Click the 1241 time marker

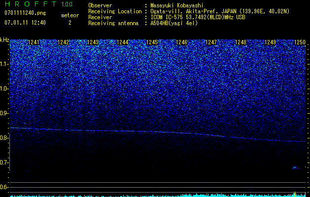pos(34,42)
